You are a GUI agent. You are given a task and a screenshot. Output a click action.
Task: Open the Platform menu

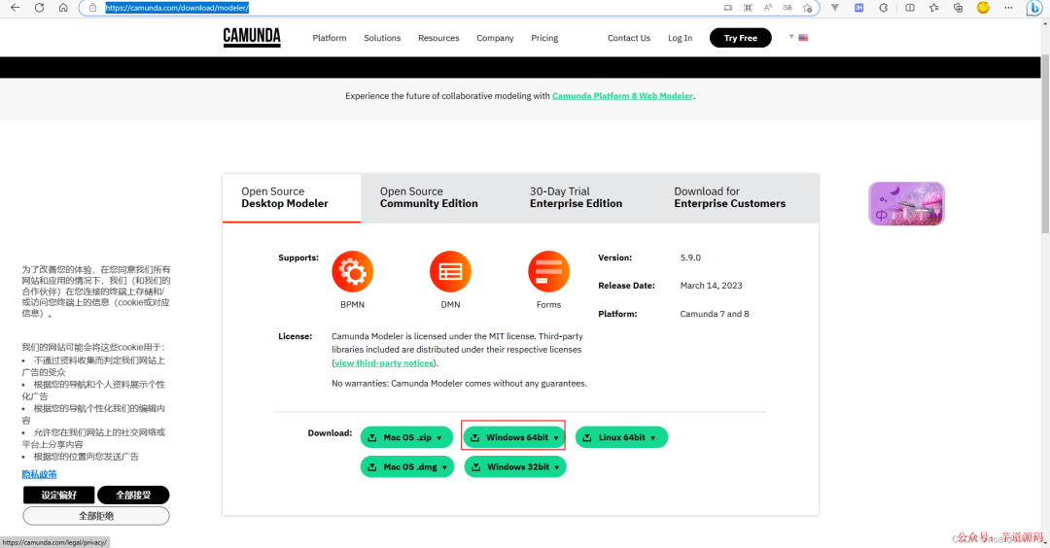point(330,38)
